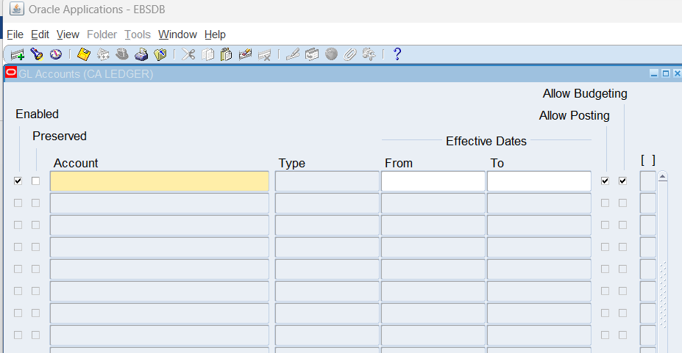Image resolution: width=682 pixels, height=353 pixels.
Task: Show the Navigator via compass icon
Action: pos(56,54)
